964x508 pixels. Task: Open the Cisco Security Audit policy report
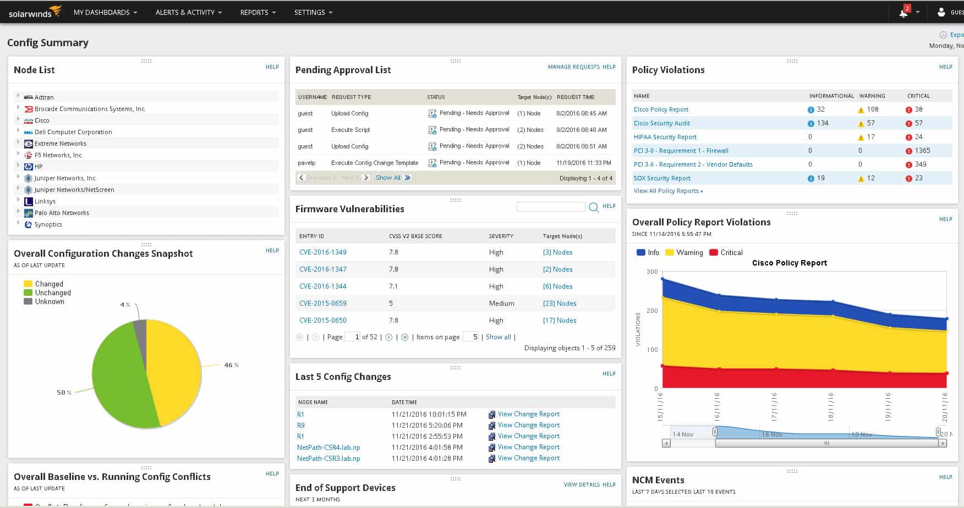(x=662, y=123)
